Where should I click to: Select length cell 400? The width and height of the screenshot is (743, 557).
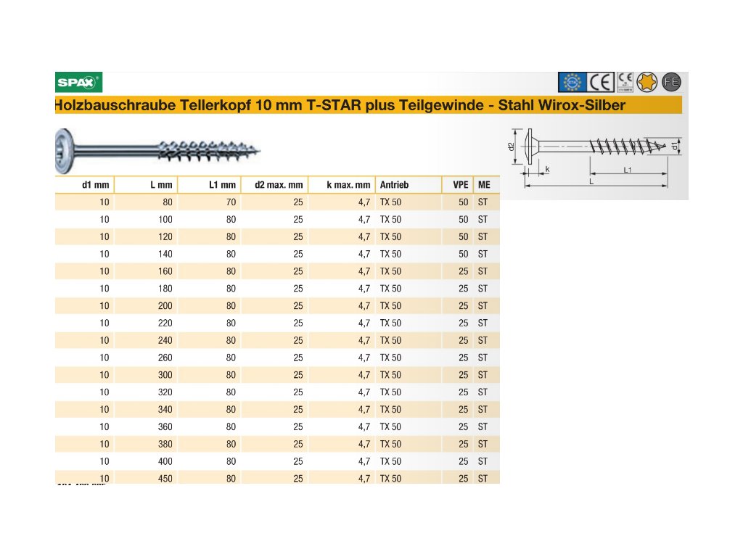click(x=165, y=461)
